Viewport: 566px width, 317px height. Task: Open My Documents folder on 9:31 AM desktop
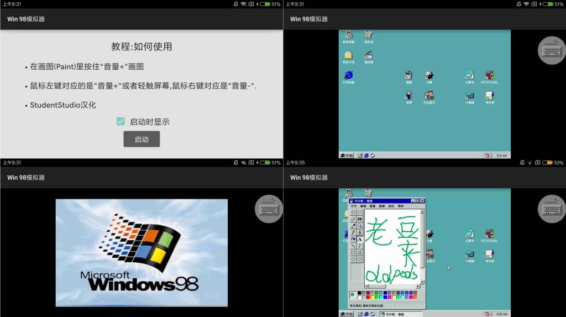348,57
